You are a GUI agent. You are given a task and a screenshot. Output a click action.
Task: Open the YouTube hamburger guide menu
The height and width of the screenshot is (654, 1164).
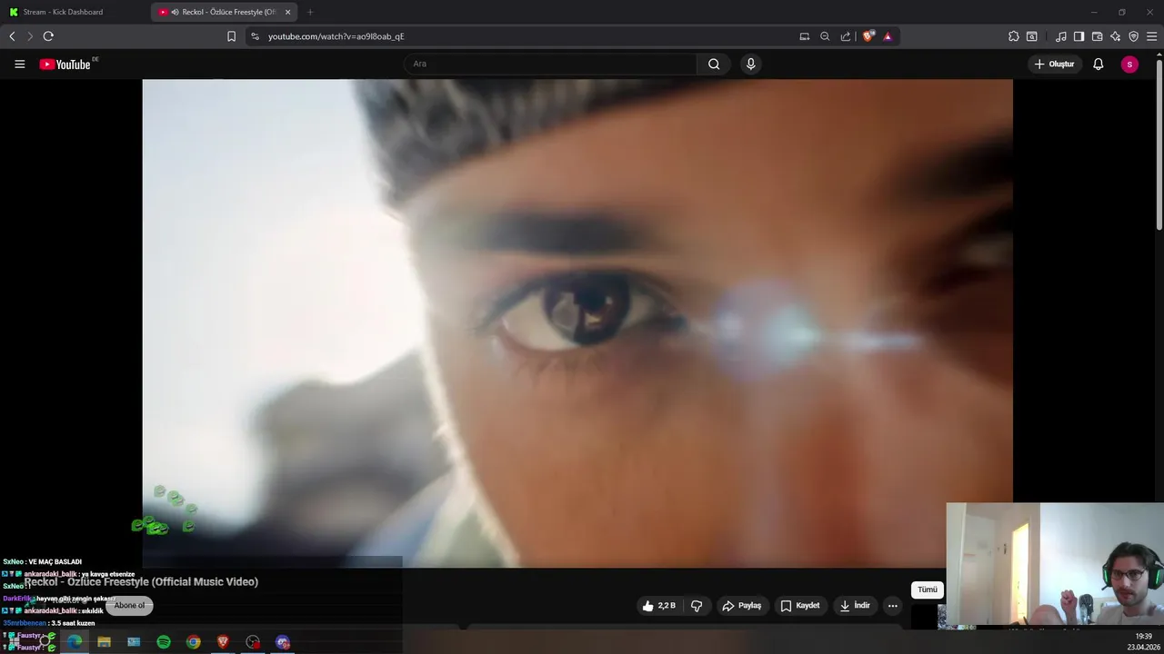click(19, 64)
